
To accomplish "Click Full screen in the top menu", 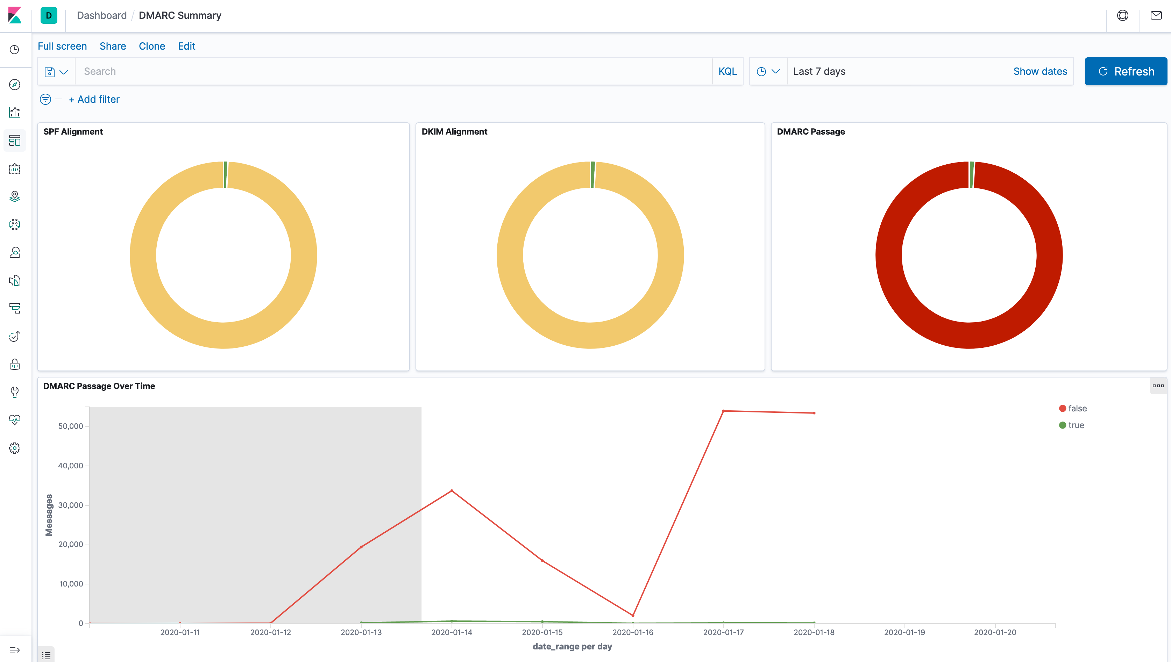I will click(62, 46).
